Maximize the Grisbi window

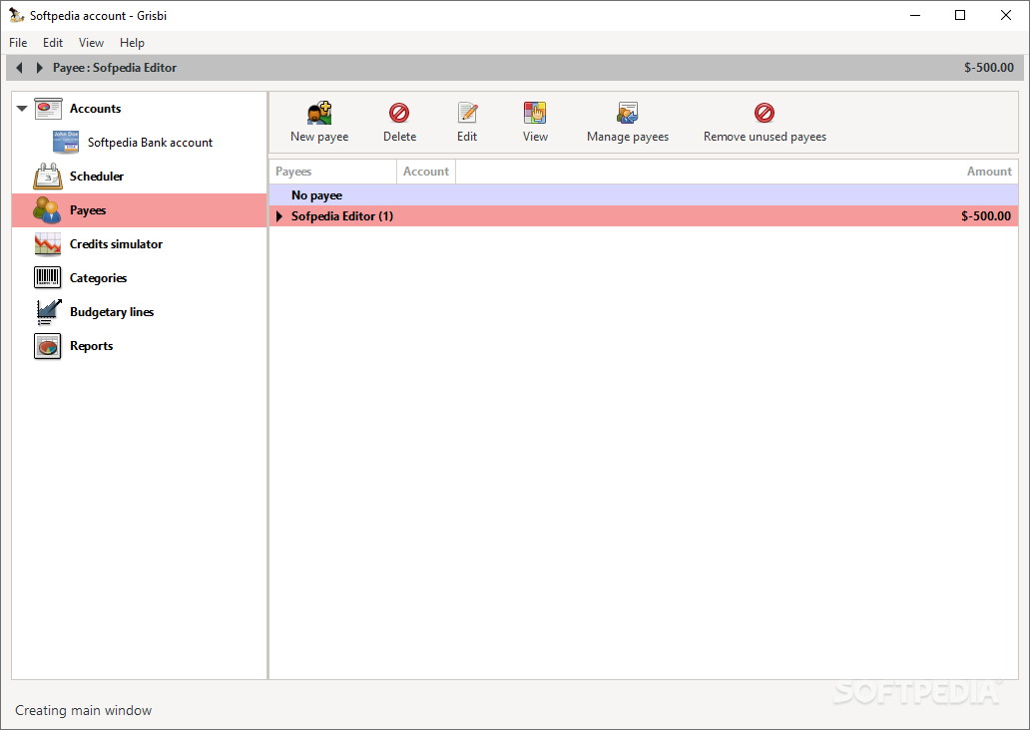(x=960, y=15)
